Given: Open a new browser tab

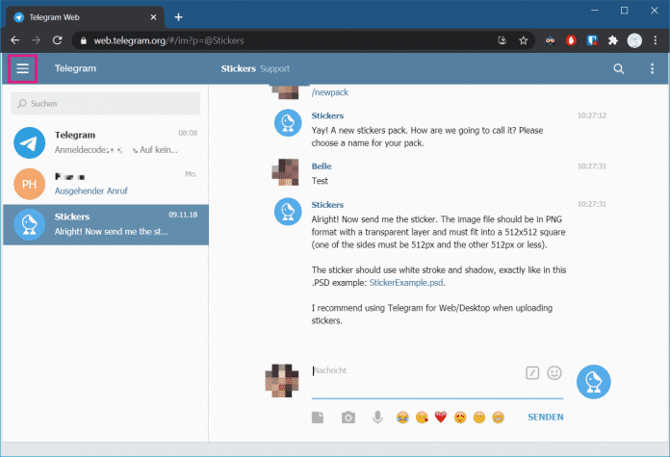Looking at the screenshot, I should (178, 16).
